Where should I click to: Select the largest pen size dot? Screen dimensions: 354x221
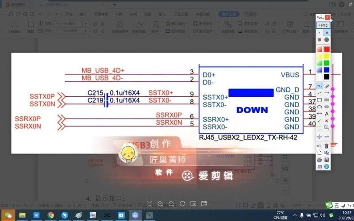[x=327, y=40]
